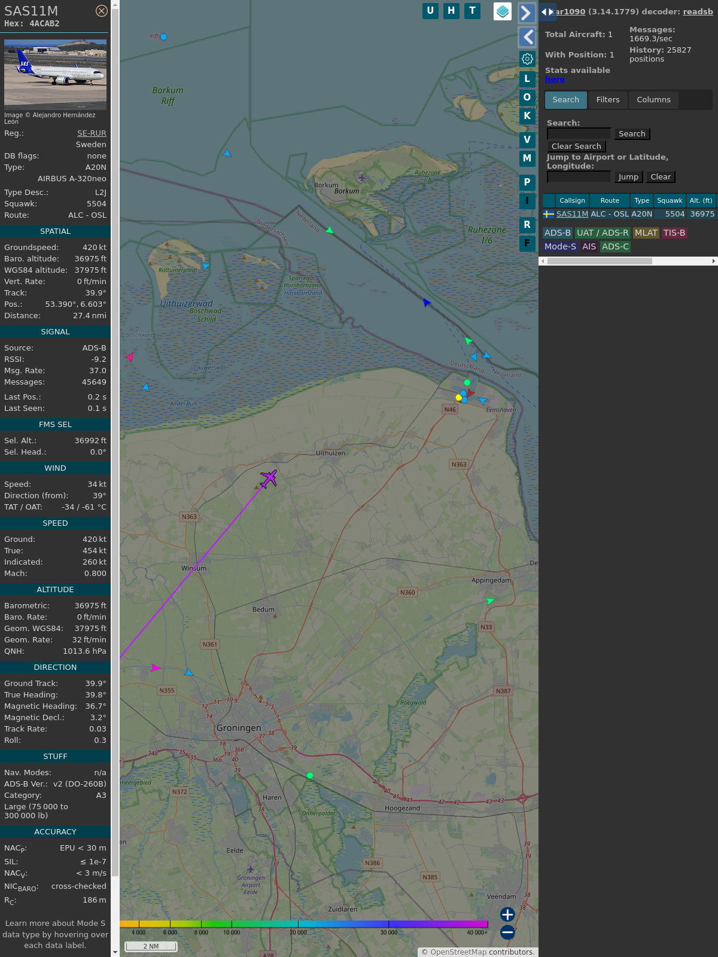Click the Search text input field
718x957 pixels.
tap(579, 134)
